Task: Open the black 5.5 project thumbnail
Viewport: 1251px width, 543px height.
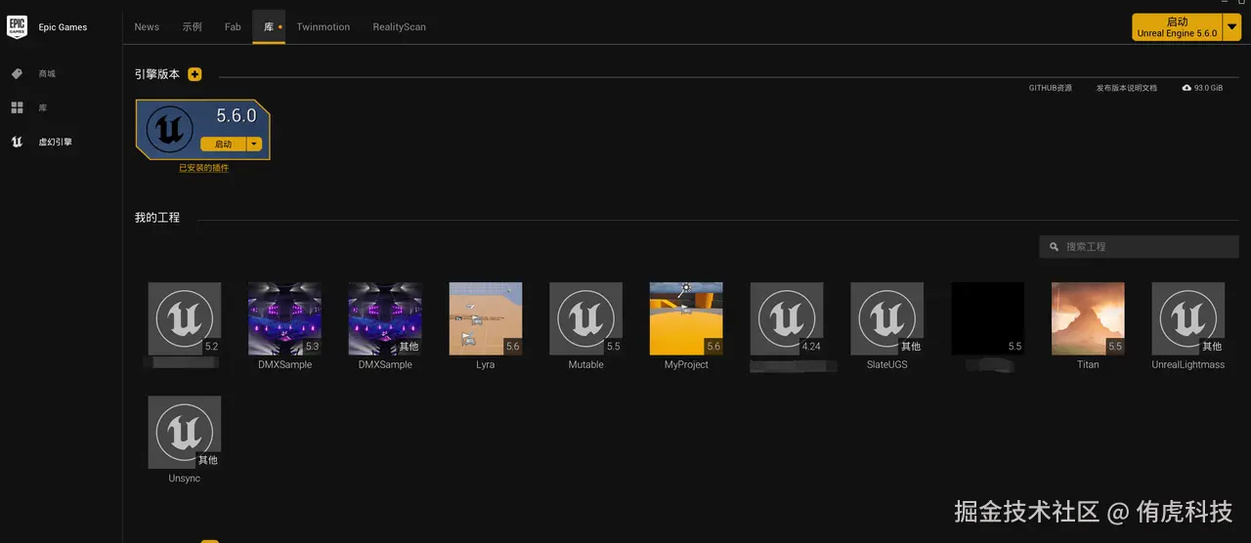Action: 988,318
